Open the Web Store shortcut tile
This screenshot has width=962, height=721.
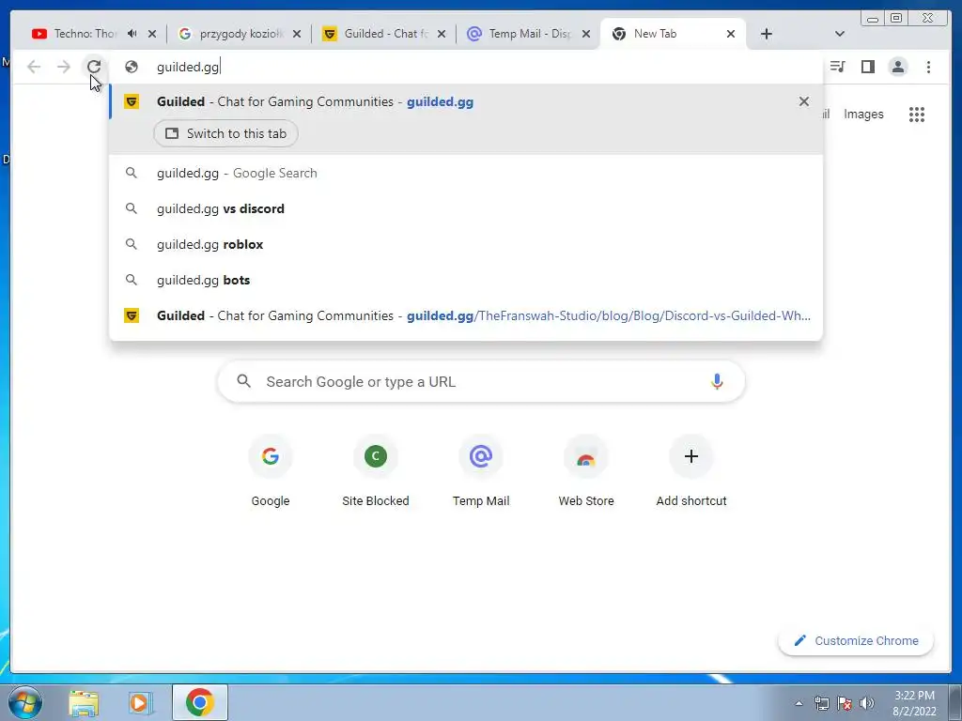click(x=586, y=472)
